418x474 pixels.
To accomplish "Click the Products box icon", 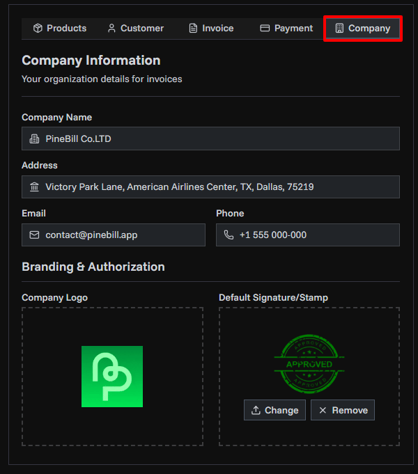I will pos(38,28).
